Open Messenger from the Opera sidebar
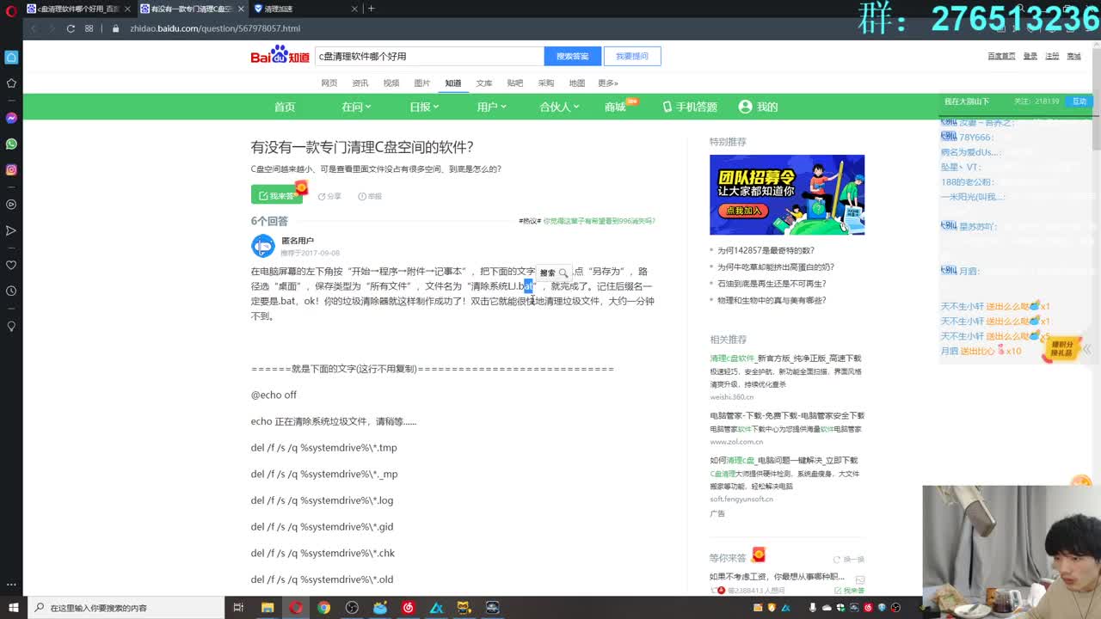The width and height of the screenshot is (1101, 619). [11, 118]
